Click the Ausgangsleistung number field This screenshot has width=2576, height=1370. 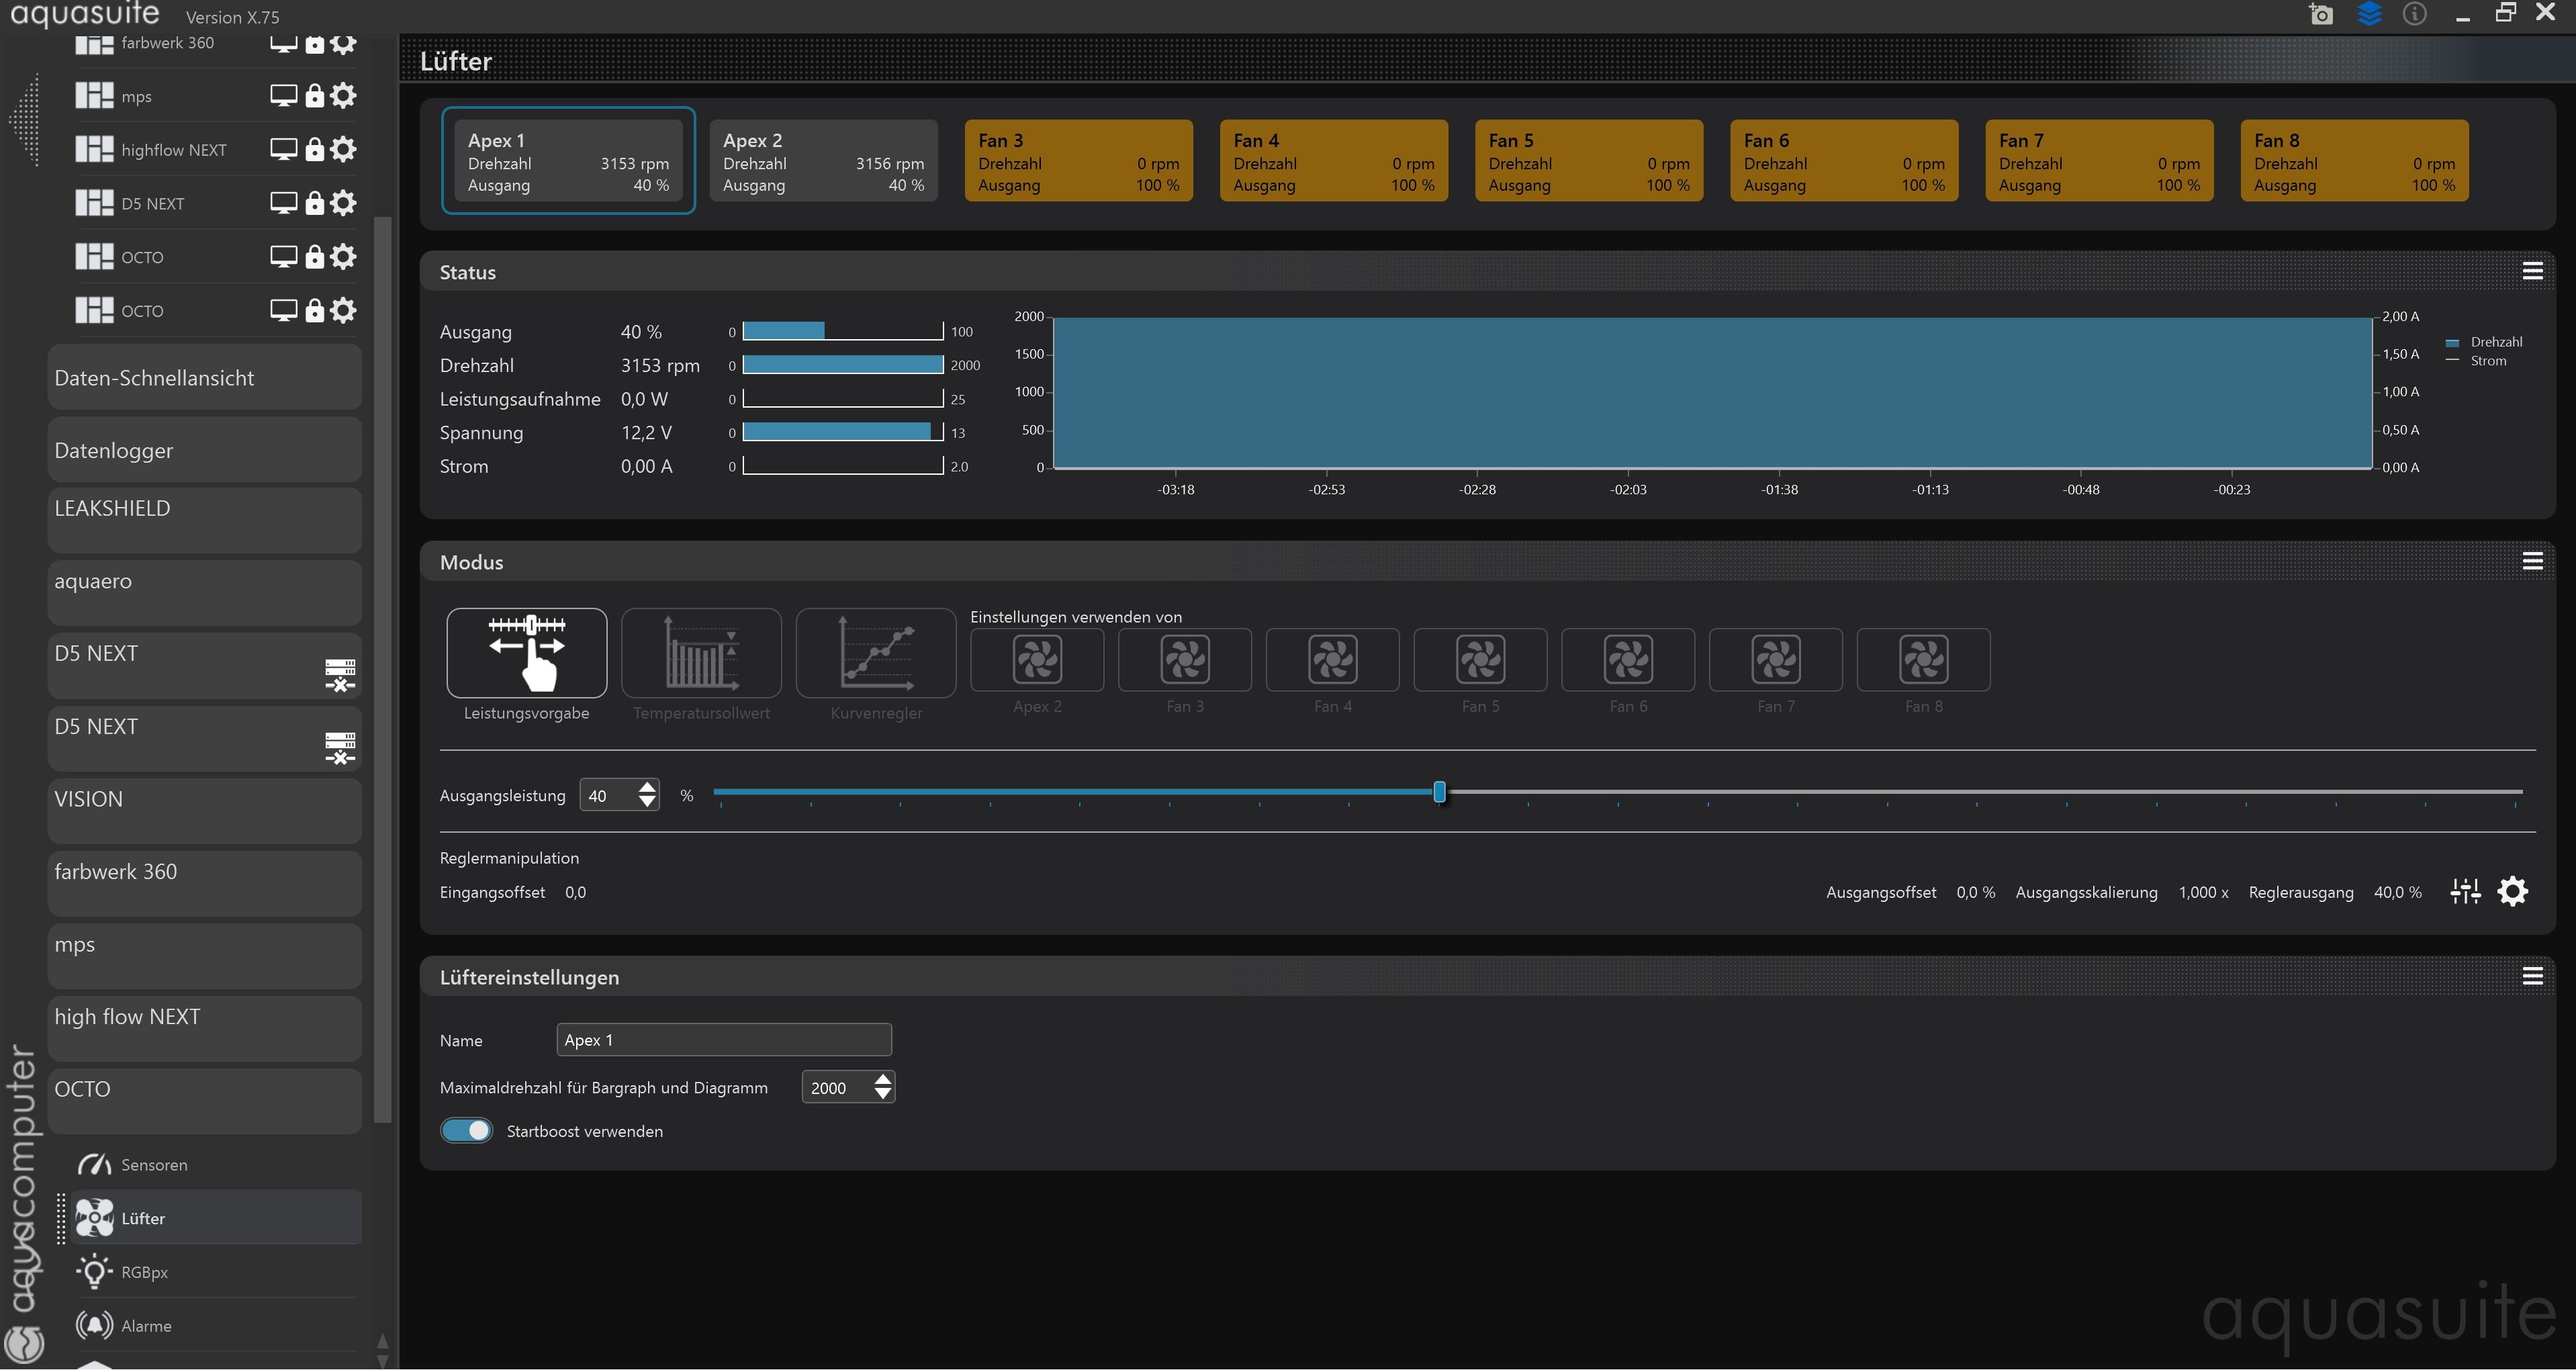click(x=608, y=796)
